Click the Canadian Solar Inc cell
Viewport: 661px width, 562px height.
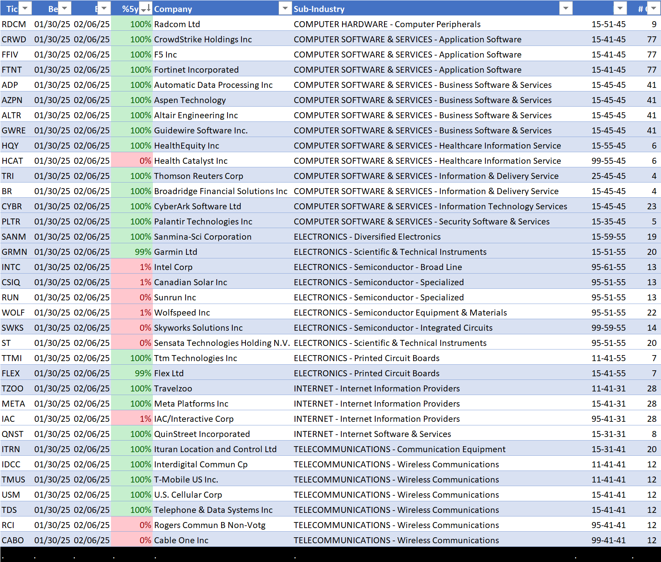tap(222, 282)
